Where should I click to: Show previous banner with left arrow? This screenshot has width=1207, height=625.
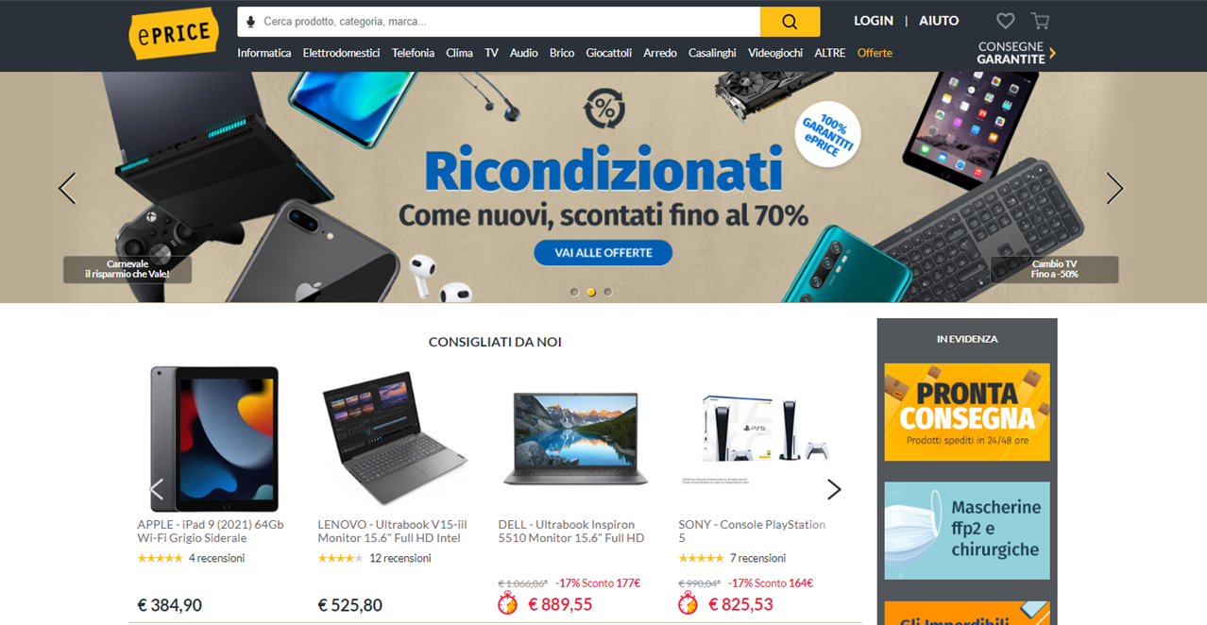tap(67, 189)
